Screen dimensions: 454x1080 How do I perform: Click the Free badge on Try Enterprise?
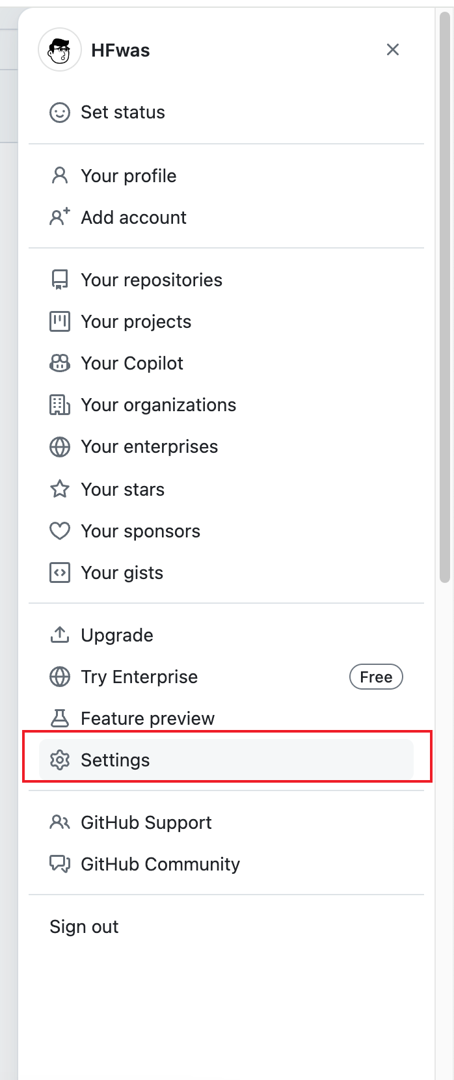click(376, 677)
